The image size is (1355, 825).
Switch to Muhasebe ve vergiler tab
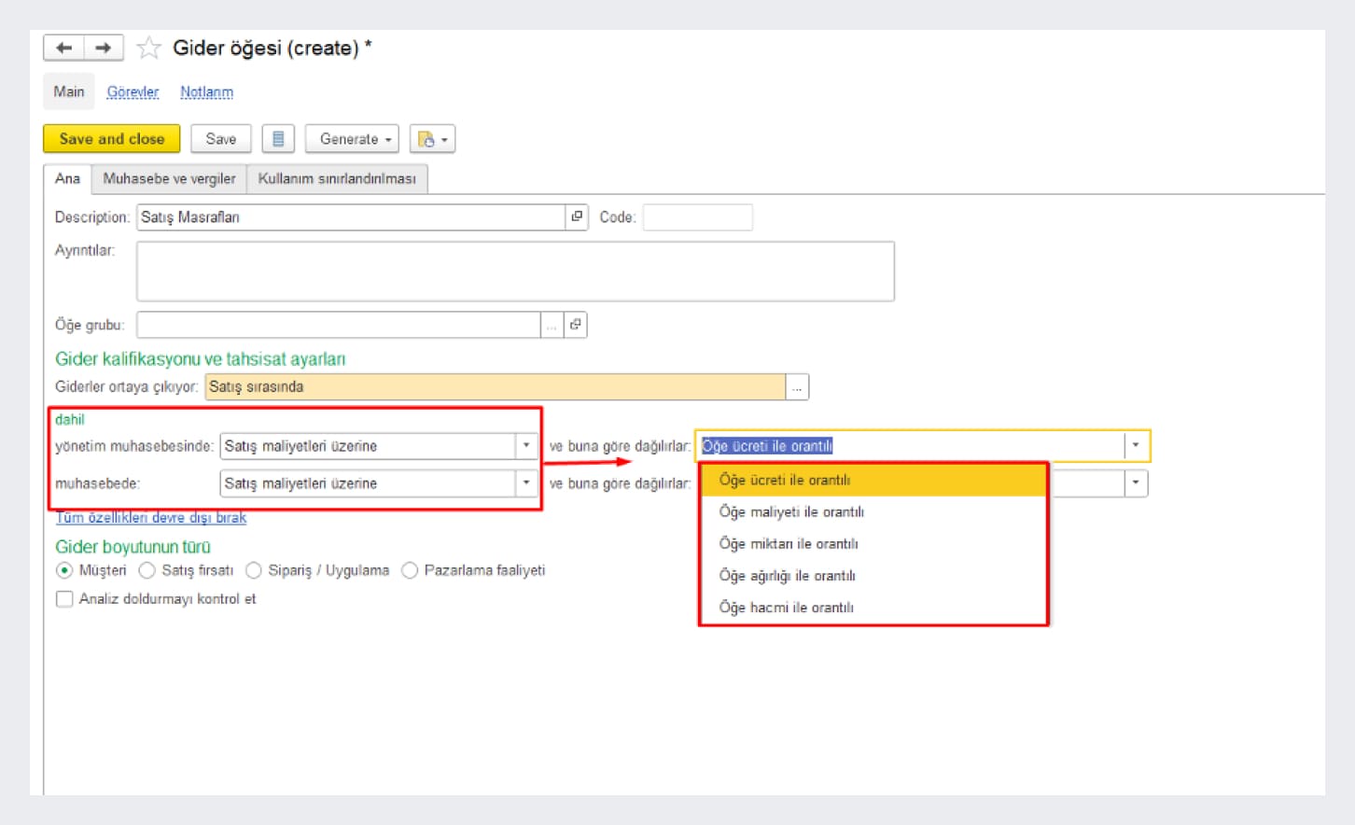click(x=169, y=178)
